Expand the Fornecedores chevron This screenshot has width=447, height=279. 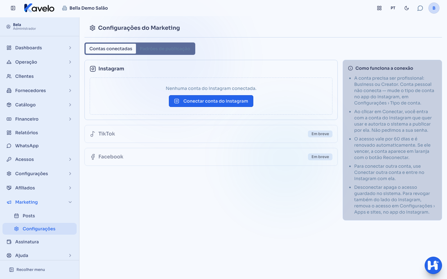(x=70, y=91)
